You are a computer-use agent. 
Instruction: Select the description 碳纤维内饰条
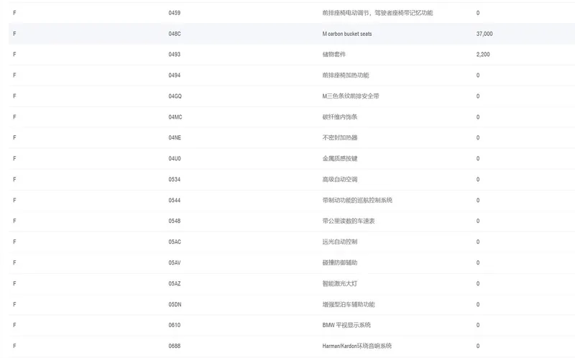pyautogui.click(x=339, y=117)
